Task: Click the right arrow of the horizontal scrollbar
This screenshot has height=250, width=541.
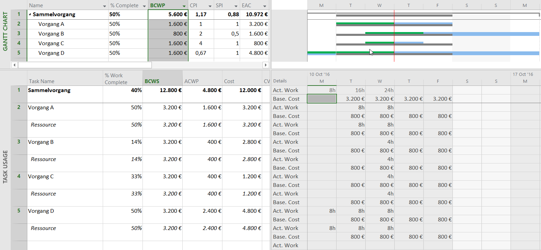Action: 266,65
